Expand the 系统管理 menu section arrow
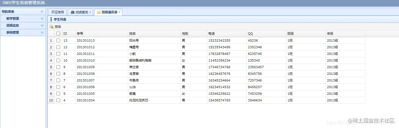399x128 pixels. [x=42, y=32]
